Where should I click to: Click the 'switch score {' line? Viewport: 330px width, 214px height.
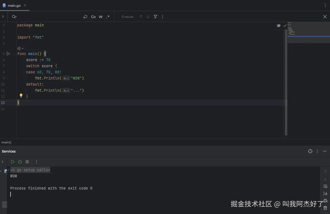coord(41,66)
